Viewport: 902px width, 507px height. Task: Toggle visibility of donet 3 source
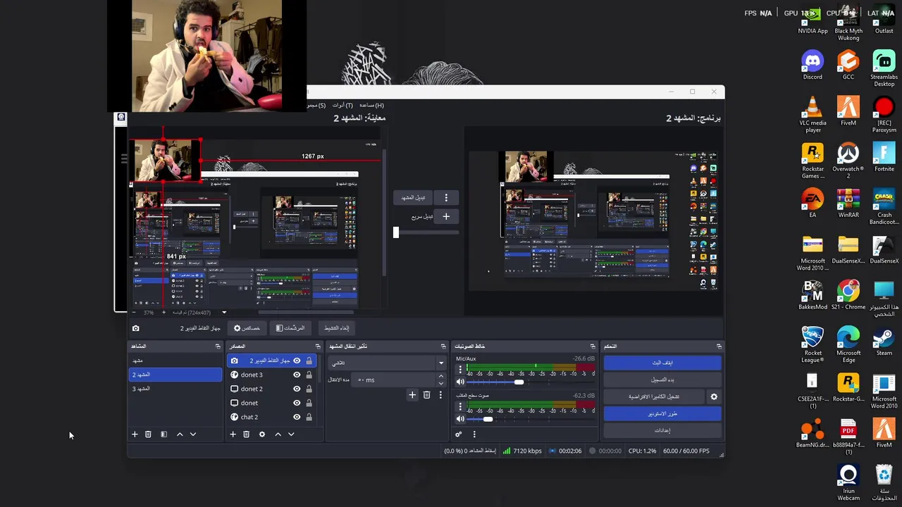tap(297, 375)
